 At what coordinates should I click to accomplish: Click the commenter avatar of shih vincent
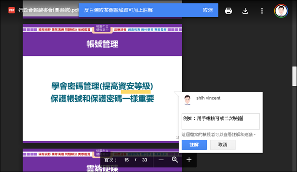coord(187,100)
